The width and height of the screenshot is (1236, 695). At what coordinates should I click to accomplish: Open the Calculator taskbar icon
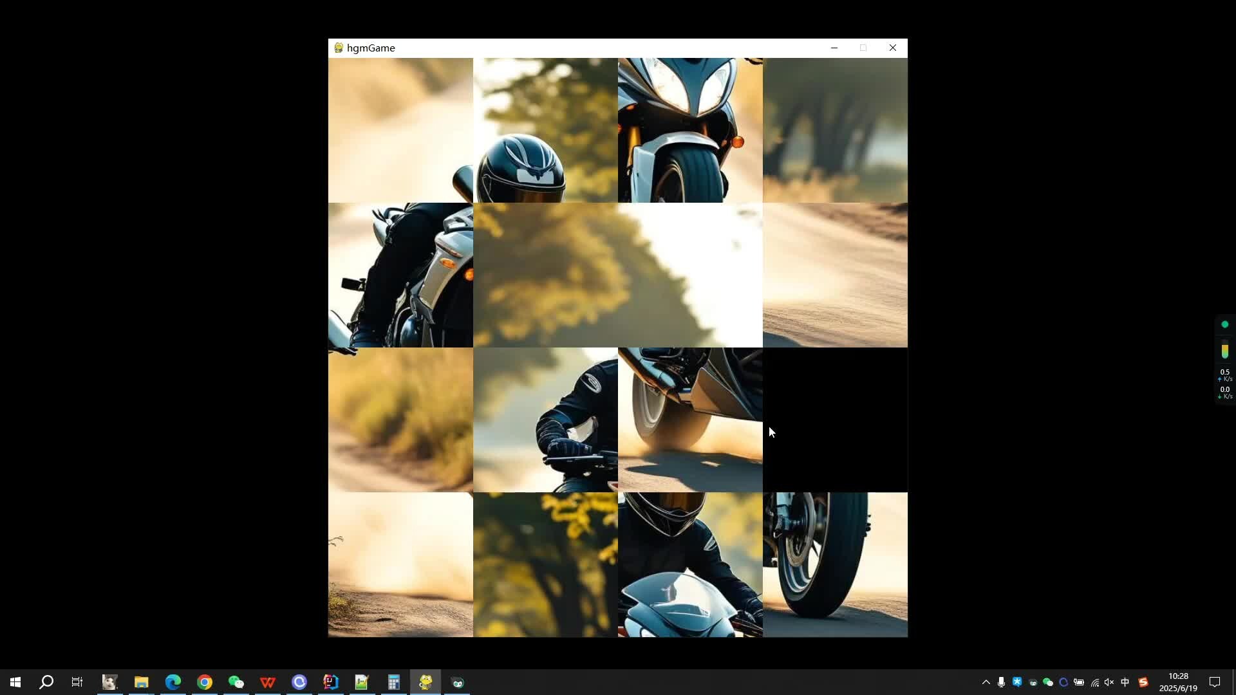[394, 682]
